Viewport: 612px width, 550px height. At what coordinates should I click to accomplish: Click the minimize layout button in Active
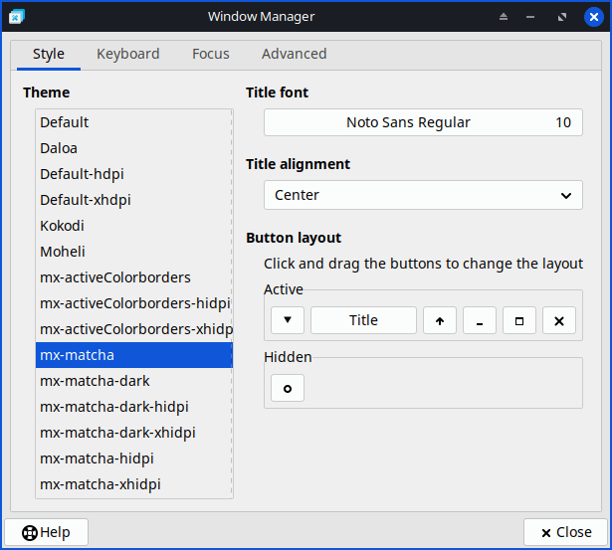coord(480,320)
